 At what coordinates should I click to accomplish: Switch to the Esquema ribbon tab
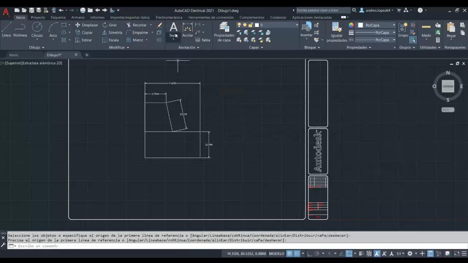(x=58, y=17)
